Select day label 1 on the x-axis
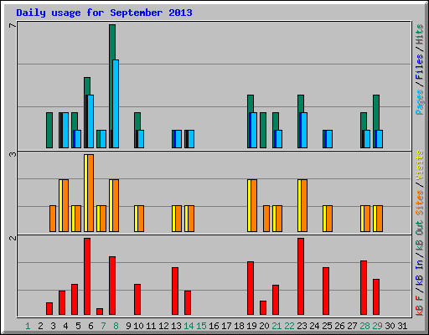This screenshot has height=335, width=429. click(28, 326)
